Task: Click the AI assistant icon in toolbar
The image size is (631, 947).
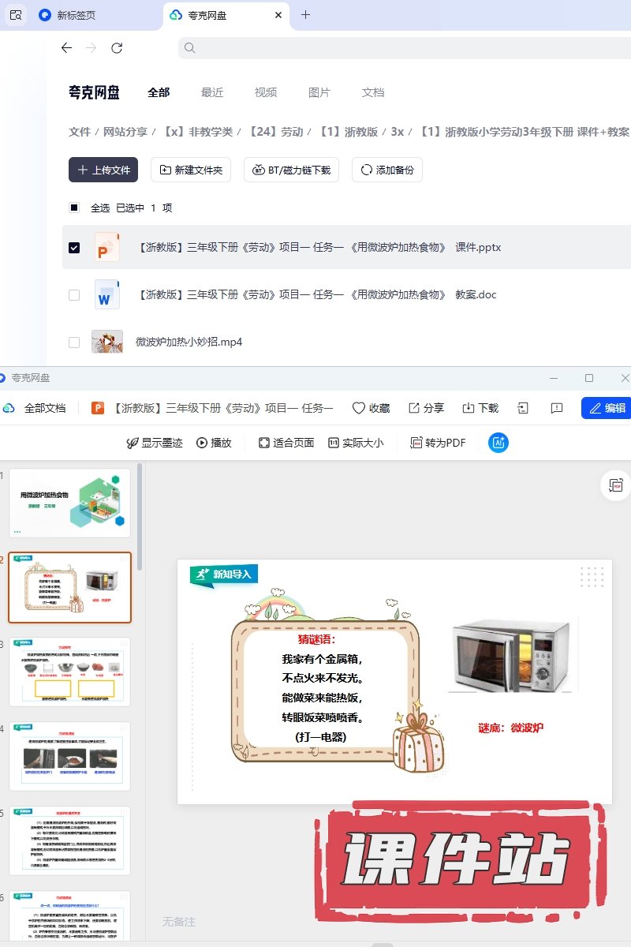Action: [x=498, y=443]
